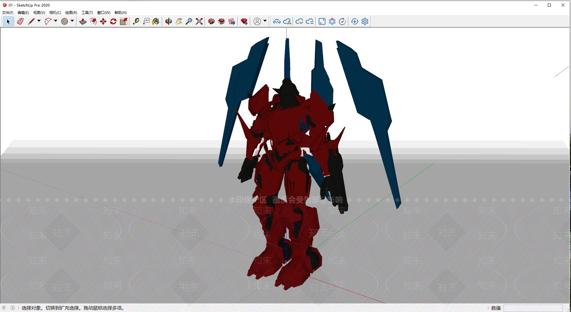Open the 帮助(H) menu
571x312 pixels.
121,12
